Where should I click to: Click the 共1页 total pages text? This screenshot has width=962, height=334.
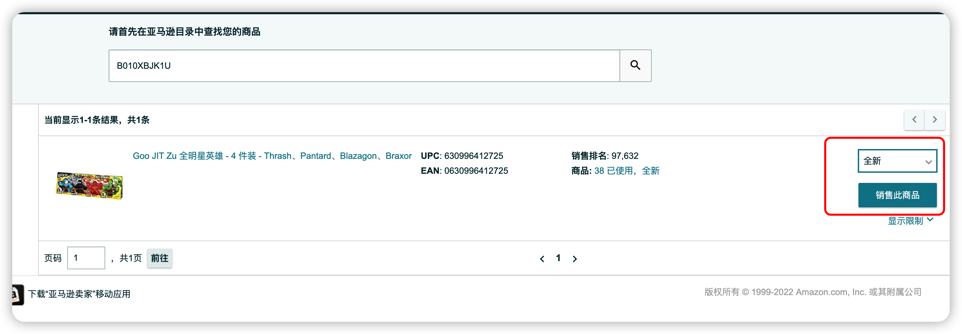(131, 258)
